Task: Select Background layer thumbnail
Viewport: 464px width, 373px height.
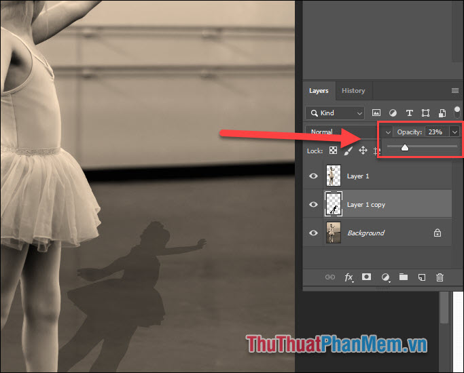Action: click(334, 233)
